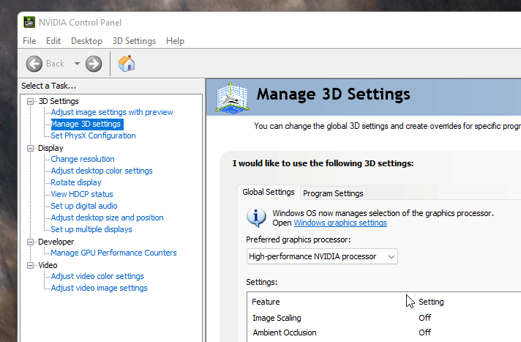Click the Home house icon
The image size is (521, 342).
pyautogui.click(x=127, y=64)
